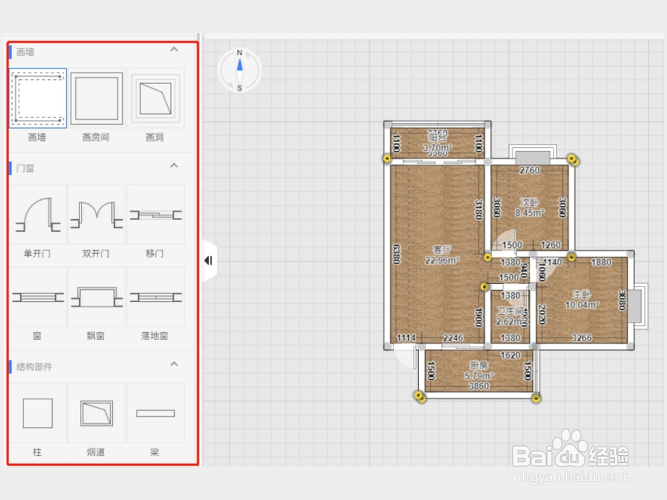The height and width of the screenshot is (500, 667).
Task: Select the entrance door left of 厨房
Action: click(406, 357)
